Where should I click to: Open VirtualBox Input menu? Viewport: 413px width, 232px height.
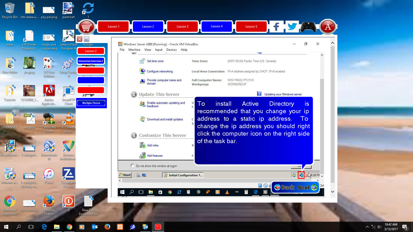(159, 50)
